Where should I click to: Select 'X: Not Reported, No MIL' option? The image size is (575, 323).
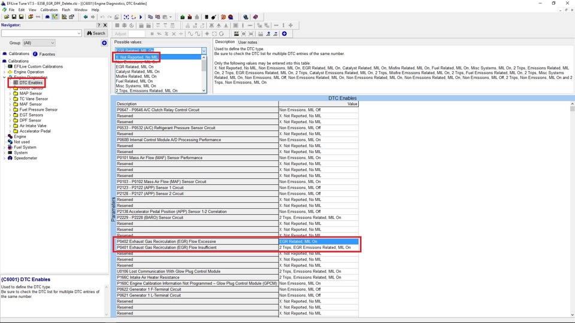click(158, 57)
